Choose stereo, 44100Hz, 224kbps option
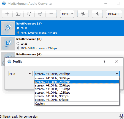The image size is (124, 119). coord(77,85)
